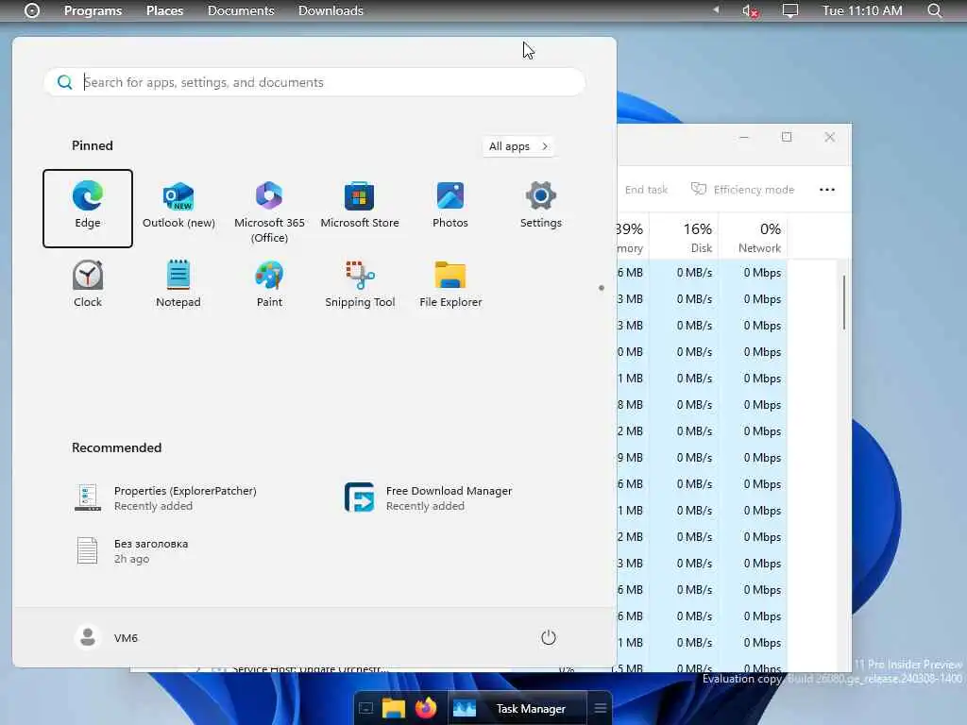967x725 pixels.
Task: Click the circular start logo in top panel
Action: 31,10
